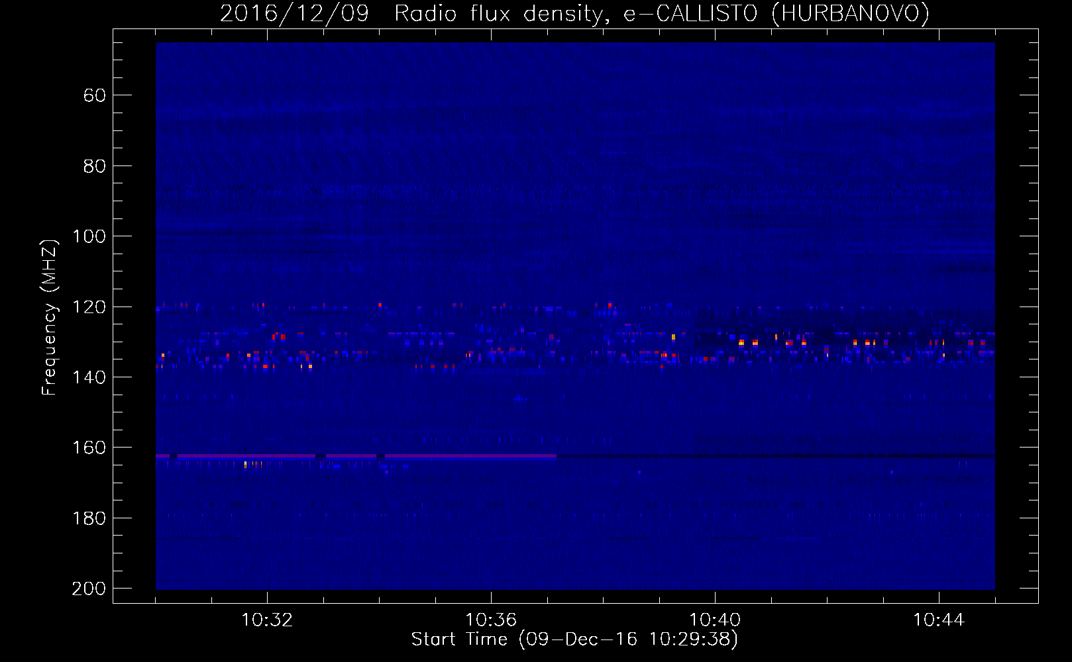Click the 160 frequency tick label
Screen dimensions: 1072x662
pyautogui.click(x=89, y=448)
